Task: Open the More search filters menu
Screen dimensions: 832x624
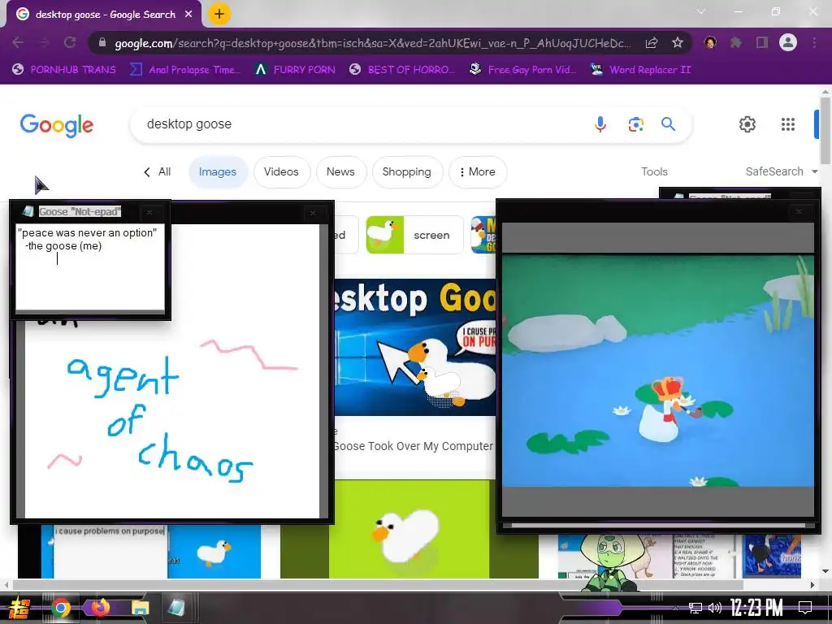Action: tap(478, 171)
